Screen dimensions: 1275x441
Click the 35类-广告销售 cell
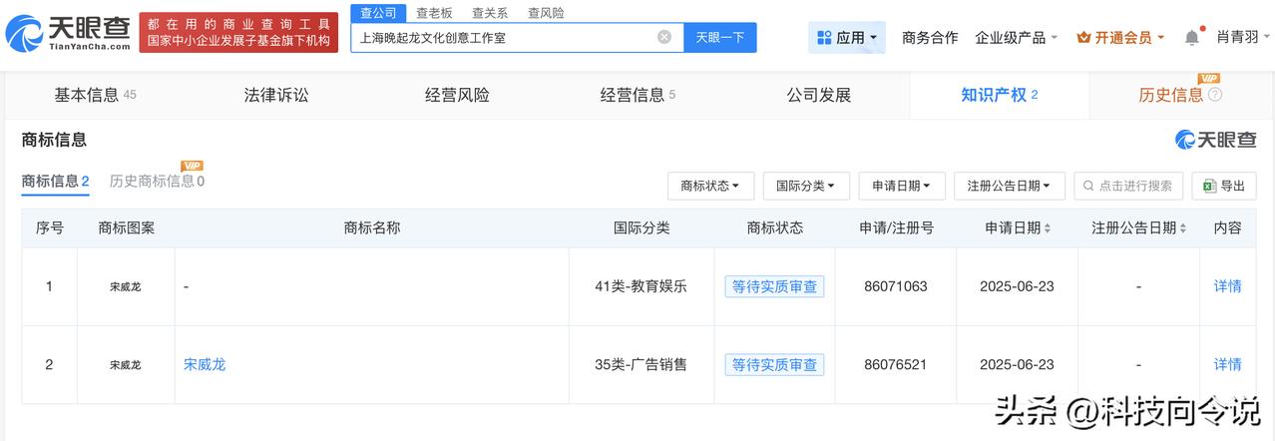coord(640,364)
